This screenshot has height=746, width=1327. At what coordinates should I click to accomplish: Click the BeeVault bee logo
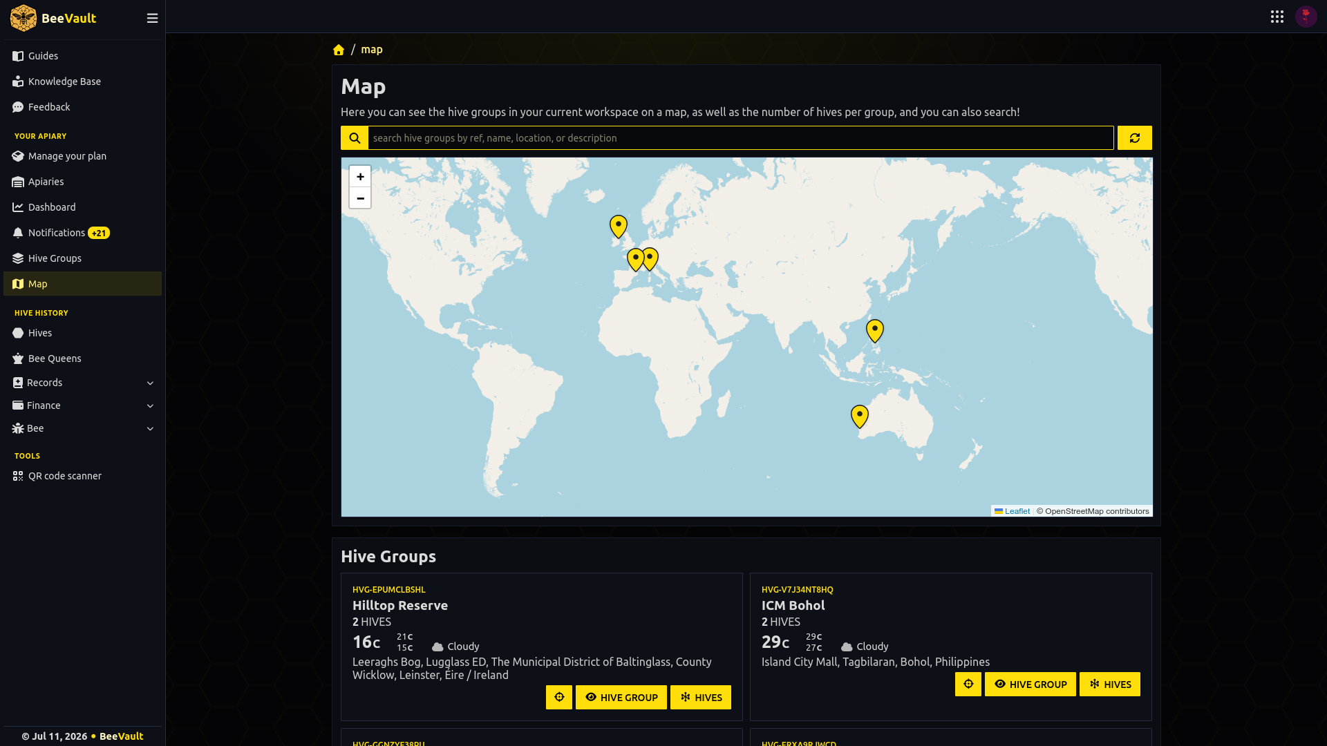pos(23,18)
